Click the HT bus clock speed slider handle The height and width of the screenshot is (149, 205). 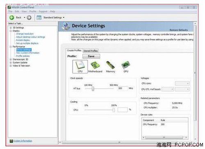(93, 89)
